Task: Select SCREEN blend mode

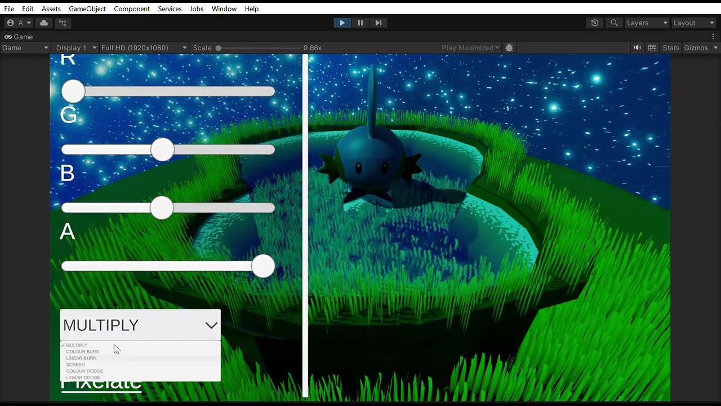Action: 140,365
